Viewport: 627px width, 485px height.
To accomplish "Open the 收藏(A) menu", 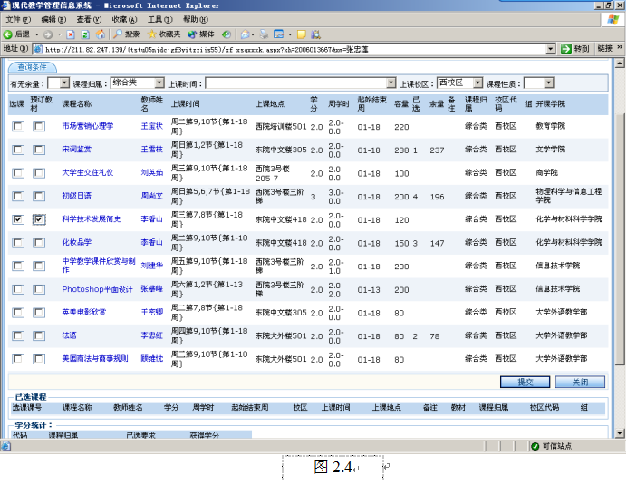I will (x=125, y=19).
